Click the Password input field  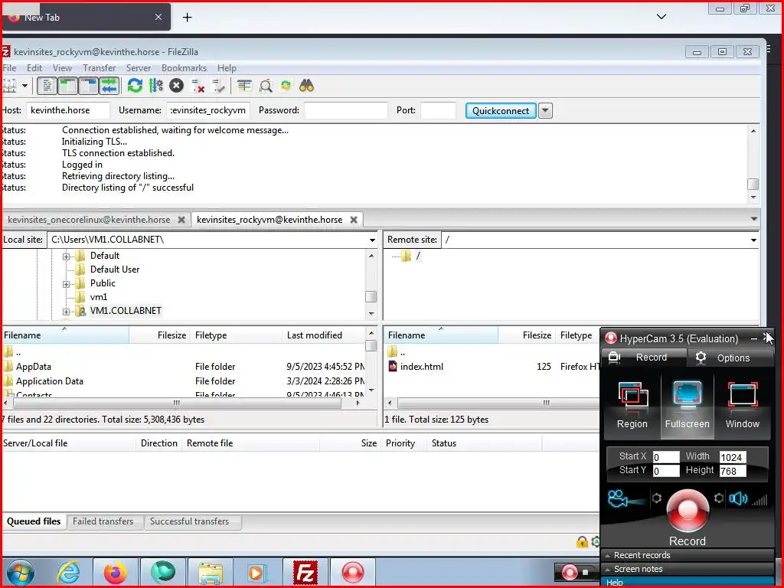[345, 110]
